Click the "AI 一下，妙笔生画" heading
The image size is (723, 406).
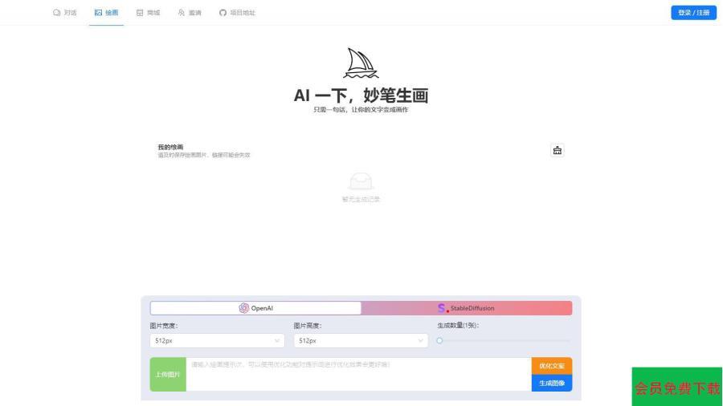361,95
